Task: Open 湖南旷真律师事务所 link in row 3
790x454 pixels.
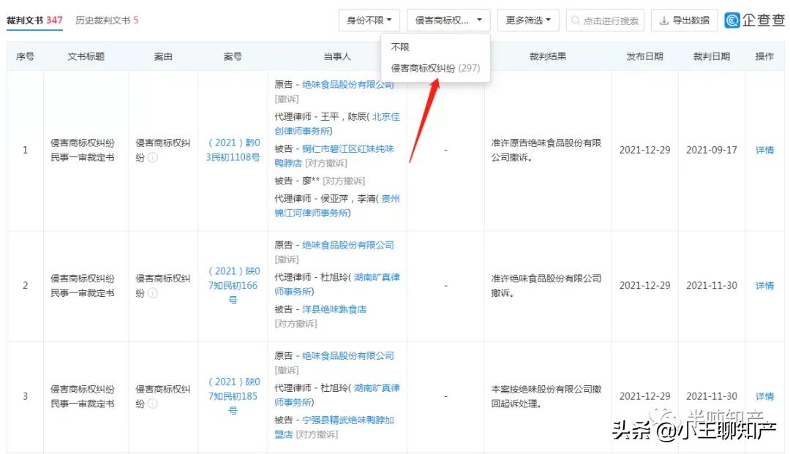Action: coord(337,395)
